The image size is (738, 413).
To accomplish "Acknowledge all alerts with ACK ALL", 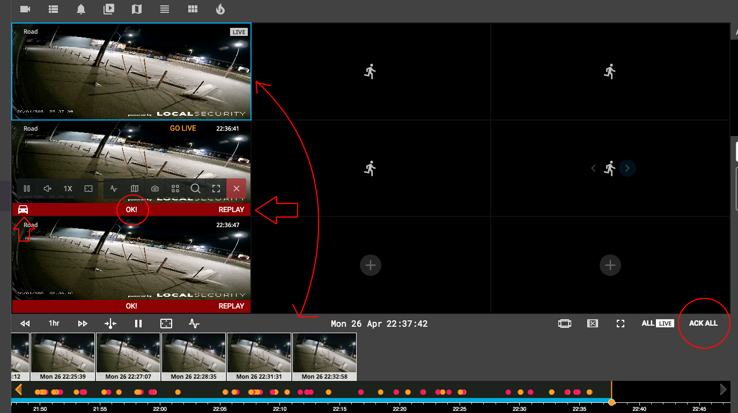I will (703, 324).
